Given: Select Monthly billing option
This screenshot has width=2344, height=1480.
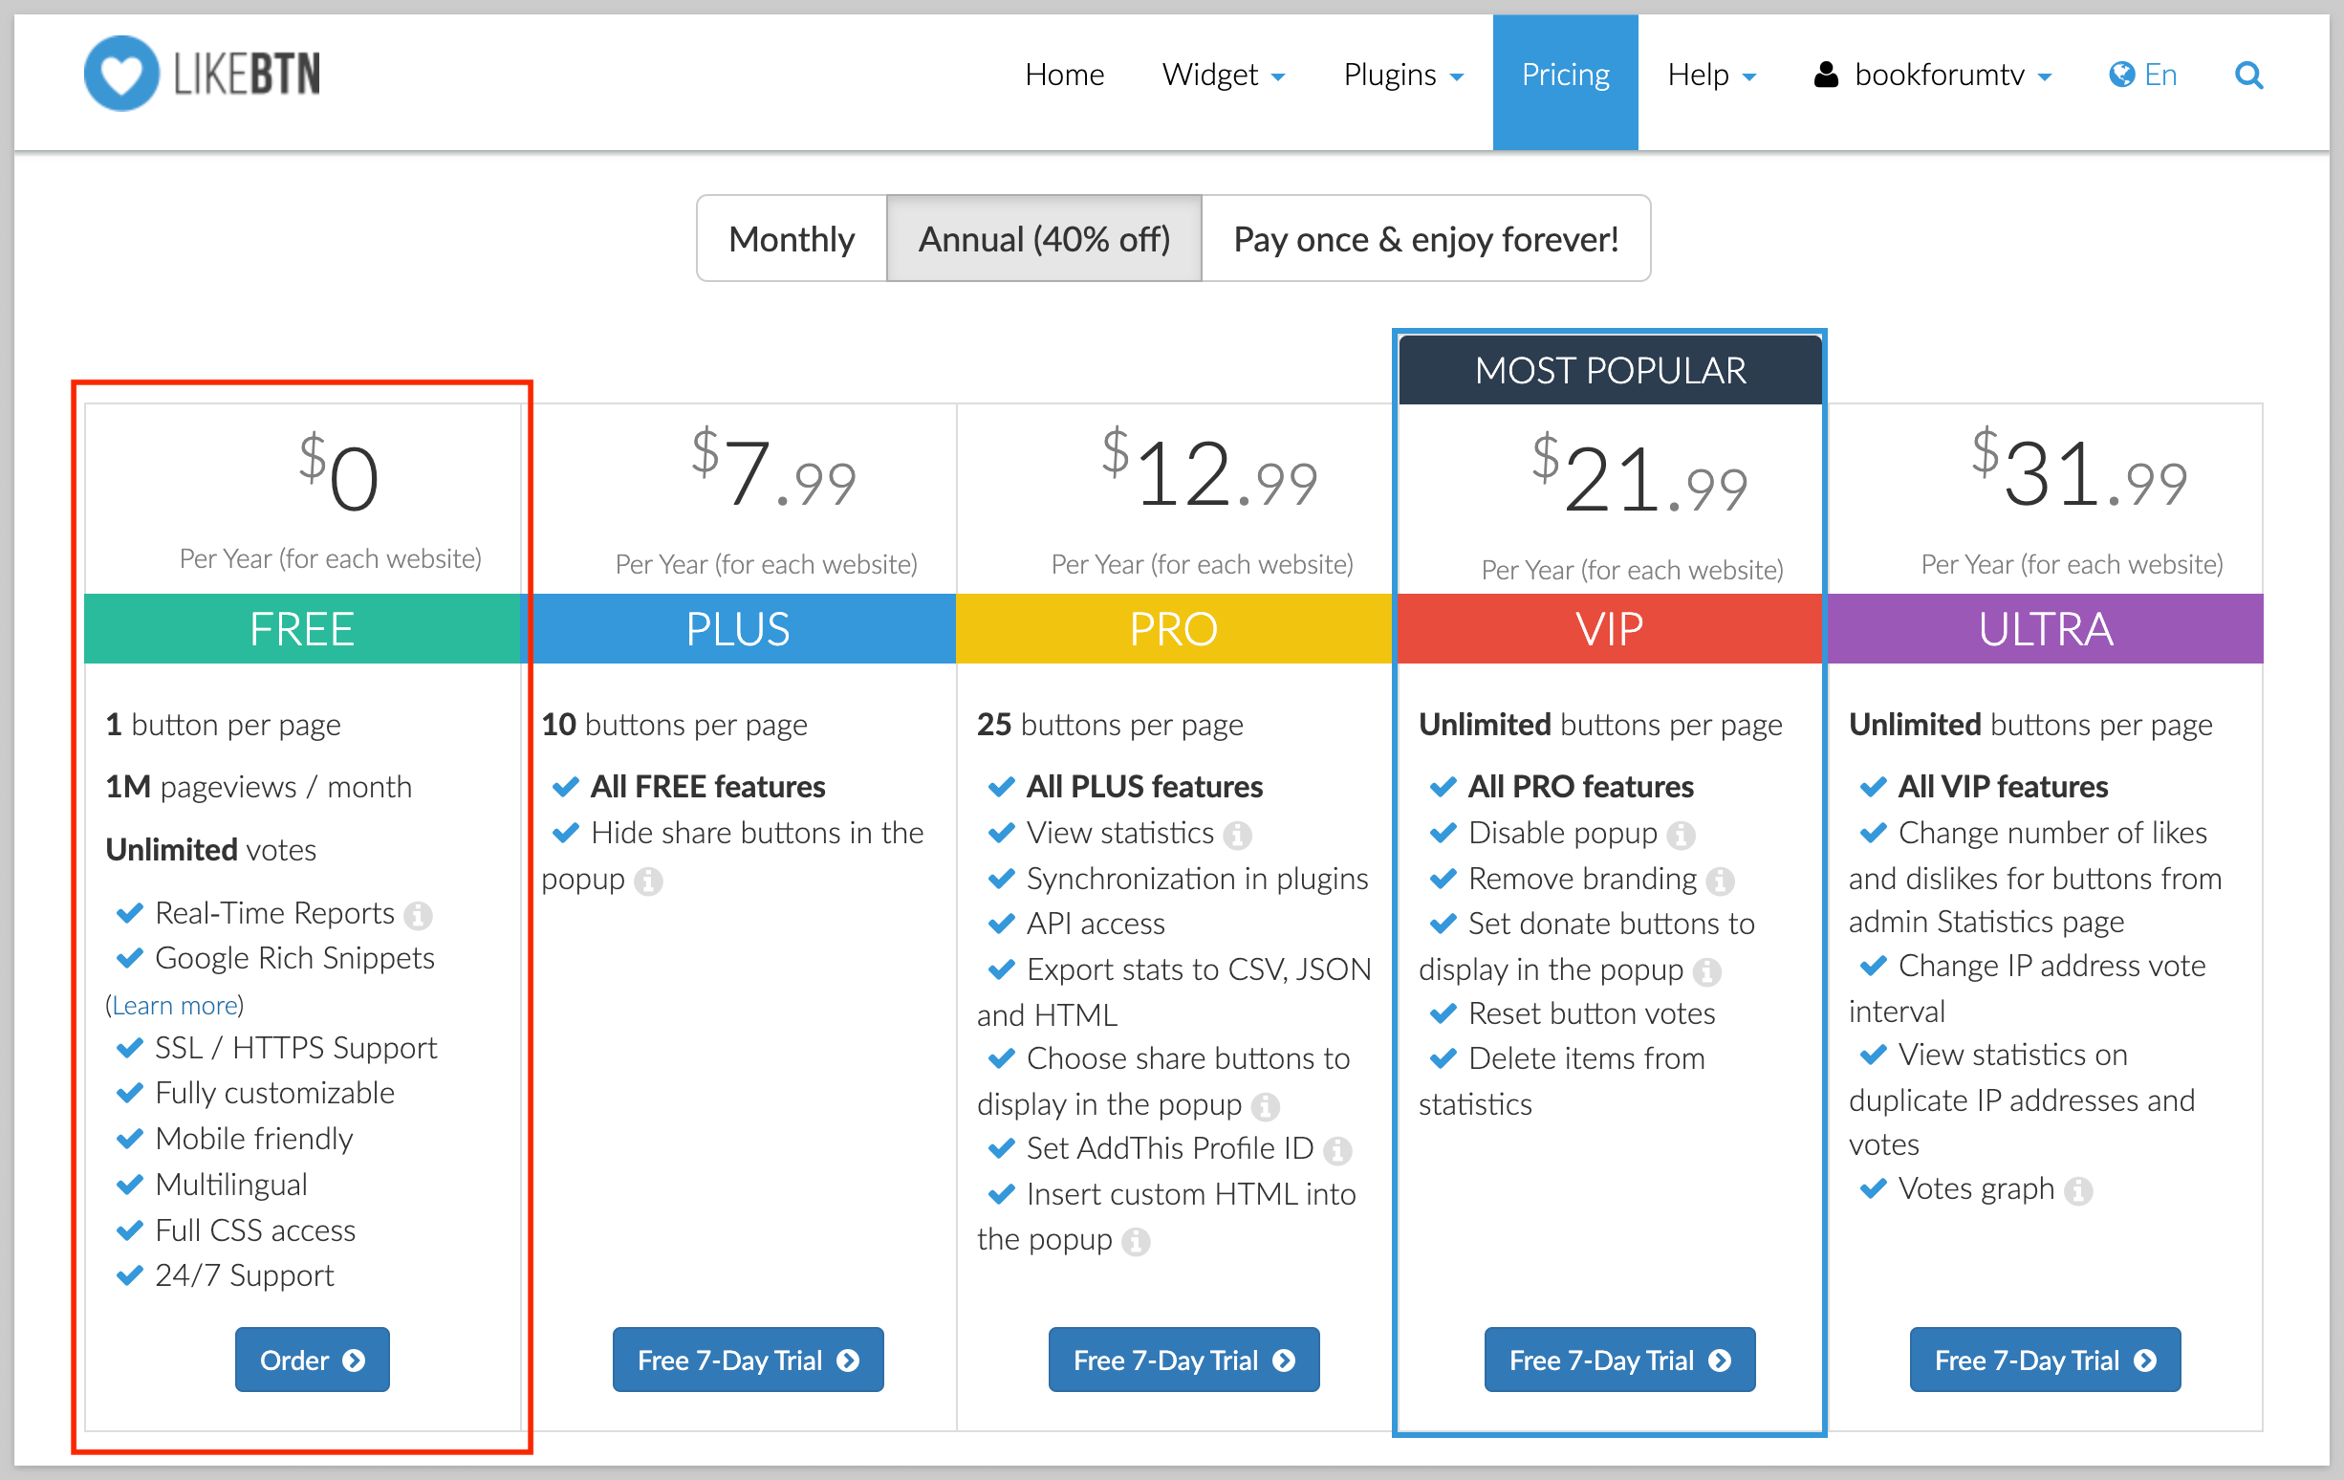Looking at the screenshot, I should 792,239.
